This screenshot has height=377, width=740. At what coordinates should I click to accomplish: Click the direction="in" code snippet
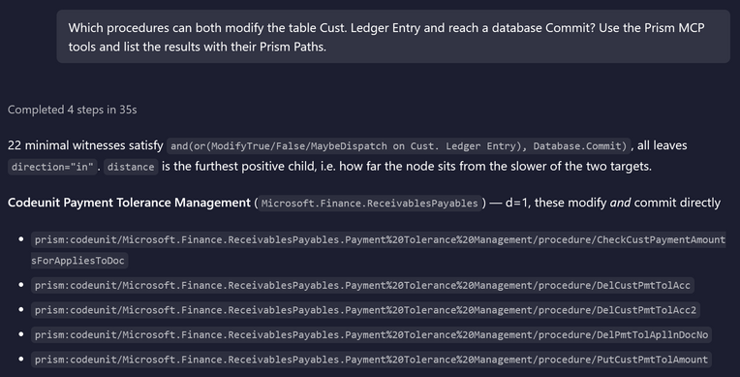pos(52,167)
